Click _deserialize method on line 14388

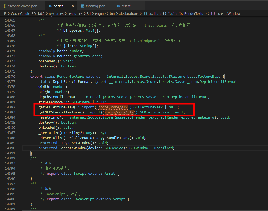(51, 138)
